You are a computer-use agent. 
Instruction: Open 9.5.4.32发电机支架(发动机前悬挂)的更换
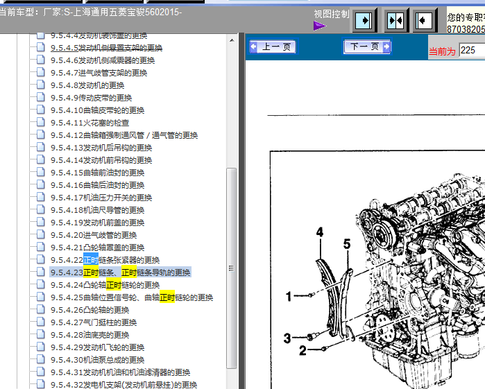(x=124, y=385)
